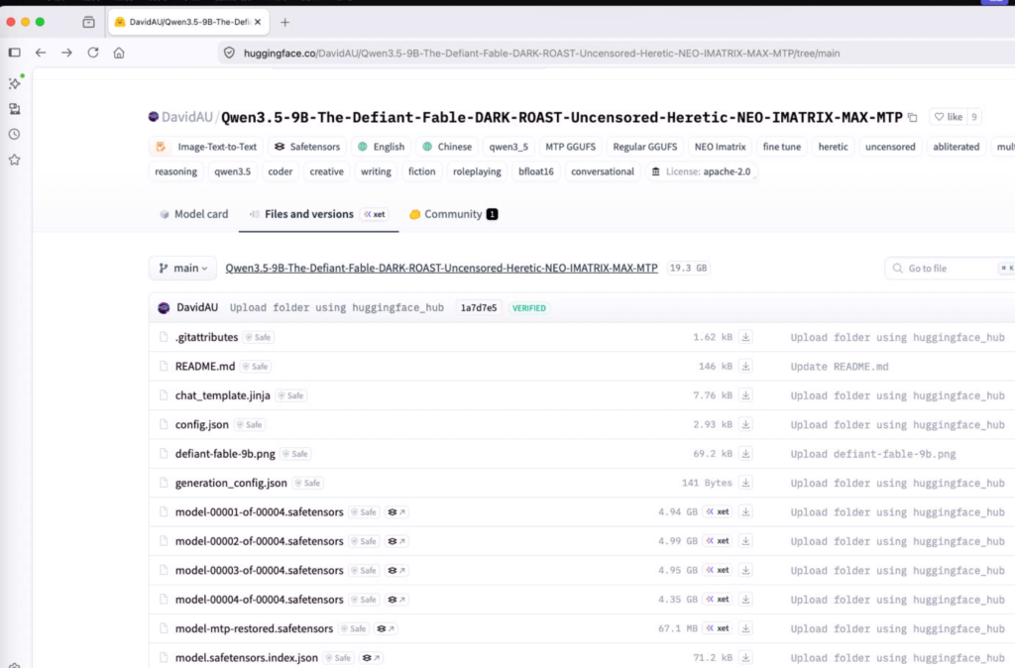Click the xet badge on Files tab
The height and width of the screenshot is (668, 1015).
click(375, 214)
